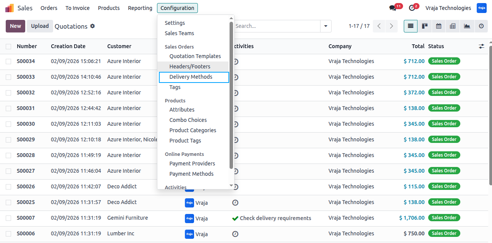Screen dimensions: 492x243
Task: Focus the Search input field
Action: click(x=277, y=26)
